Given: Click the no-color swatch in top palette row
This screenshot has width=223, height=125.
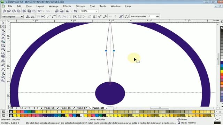Looking at the screenshot, I should [11, 112].
